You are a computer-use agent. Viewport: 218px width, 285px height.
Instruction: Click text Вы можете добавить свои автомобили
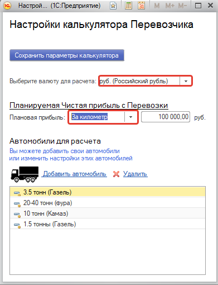65,151
